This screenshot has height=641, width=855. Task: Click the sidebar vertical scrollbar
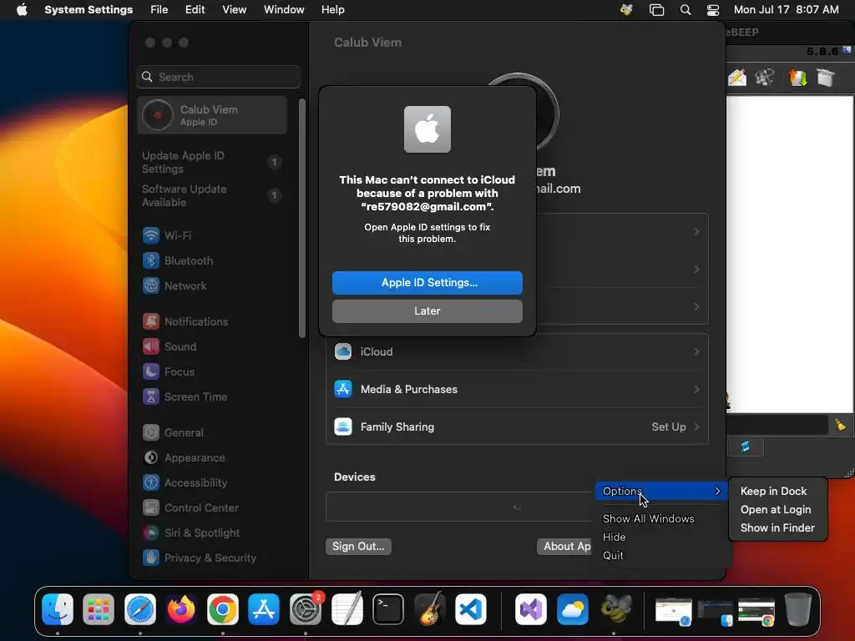tap(302, 218)
